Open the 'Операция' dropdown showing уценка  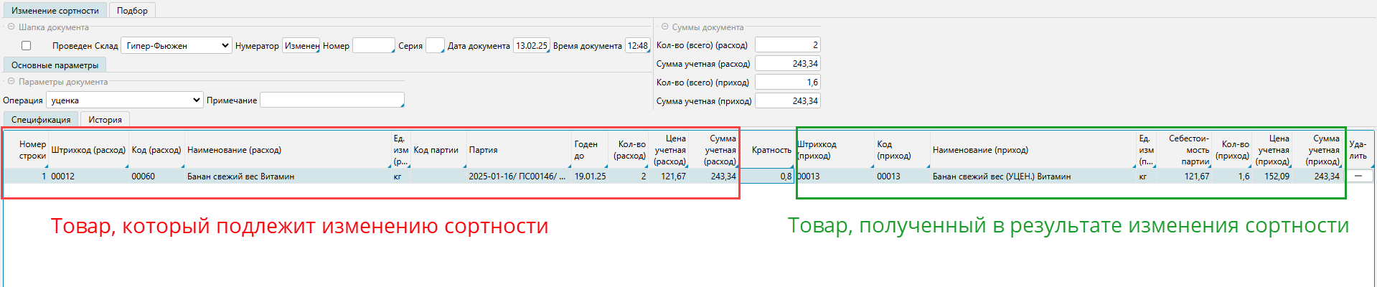[x=125, y=100]
